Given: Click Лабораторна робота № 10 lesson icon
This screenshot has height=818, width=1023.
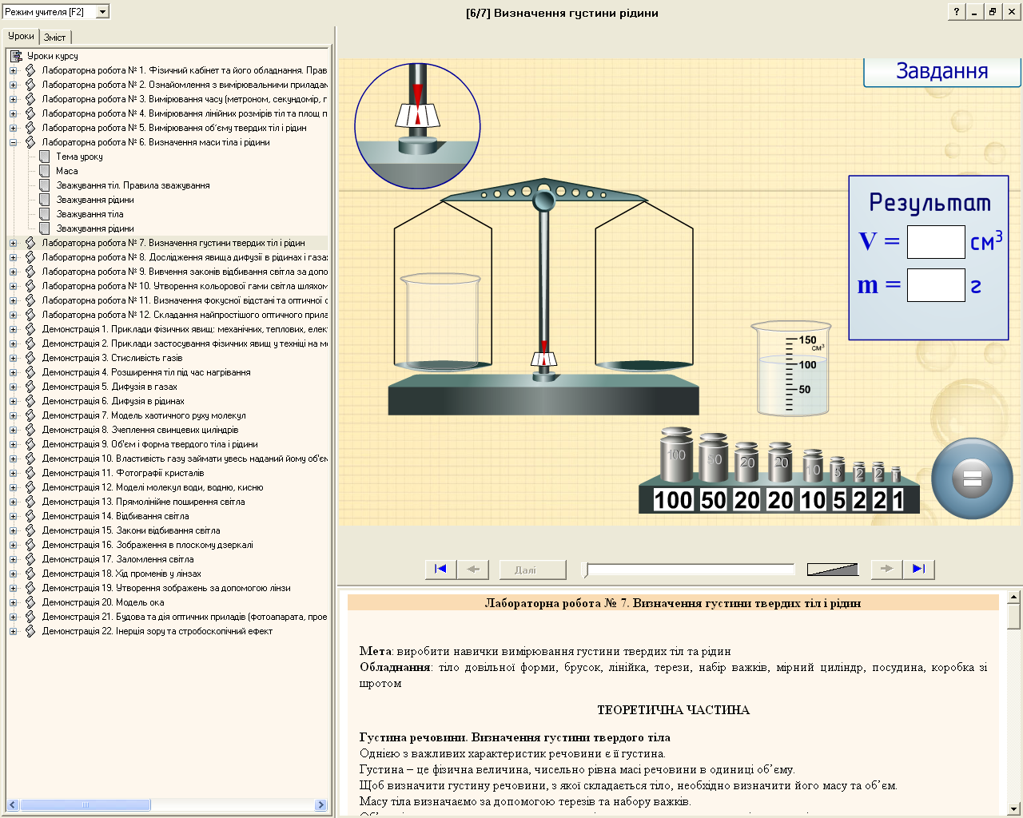Looking at the screenshot, I should click(x=30, y=286).
